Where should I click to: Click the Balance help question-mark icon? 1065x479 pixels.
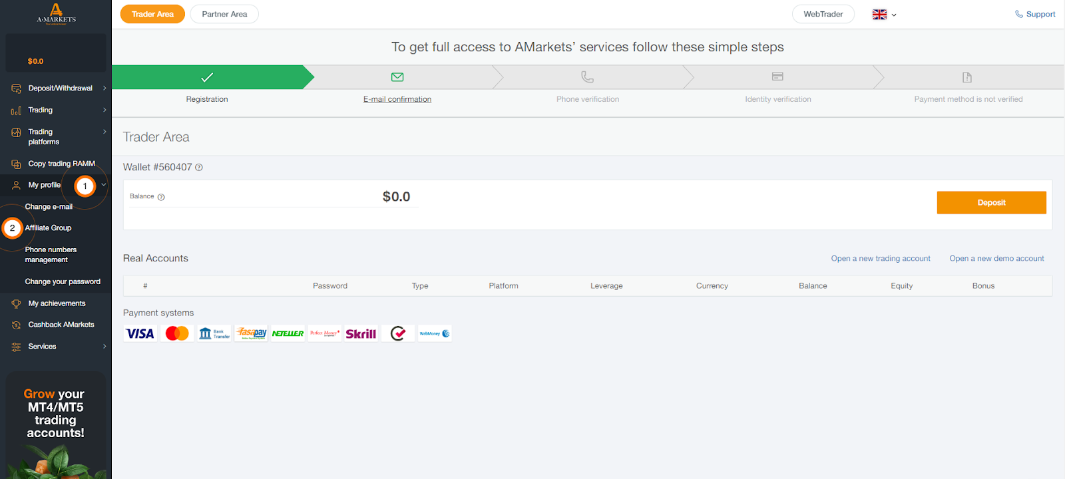161,197
